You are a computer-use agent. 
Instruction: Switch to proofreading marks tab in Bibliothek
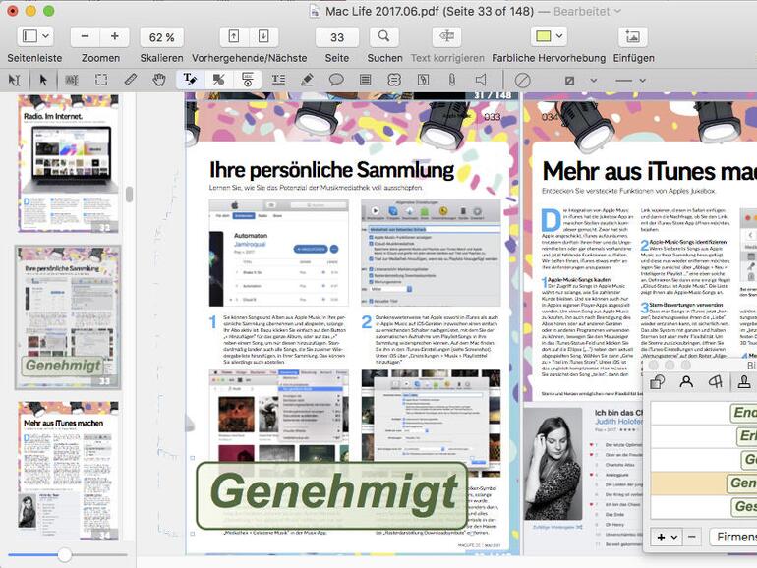tap(715, 381)
